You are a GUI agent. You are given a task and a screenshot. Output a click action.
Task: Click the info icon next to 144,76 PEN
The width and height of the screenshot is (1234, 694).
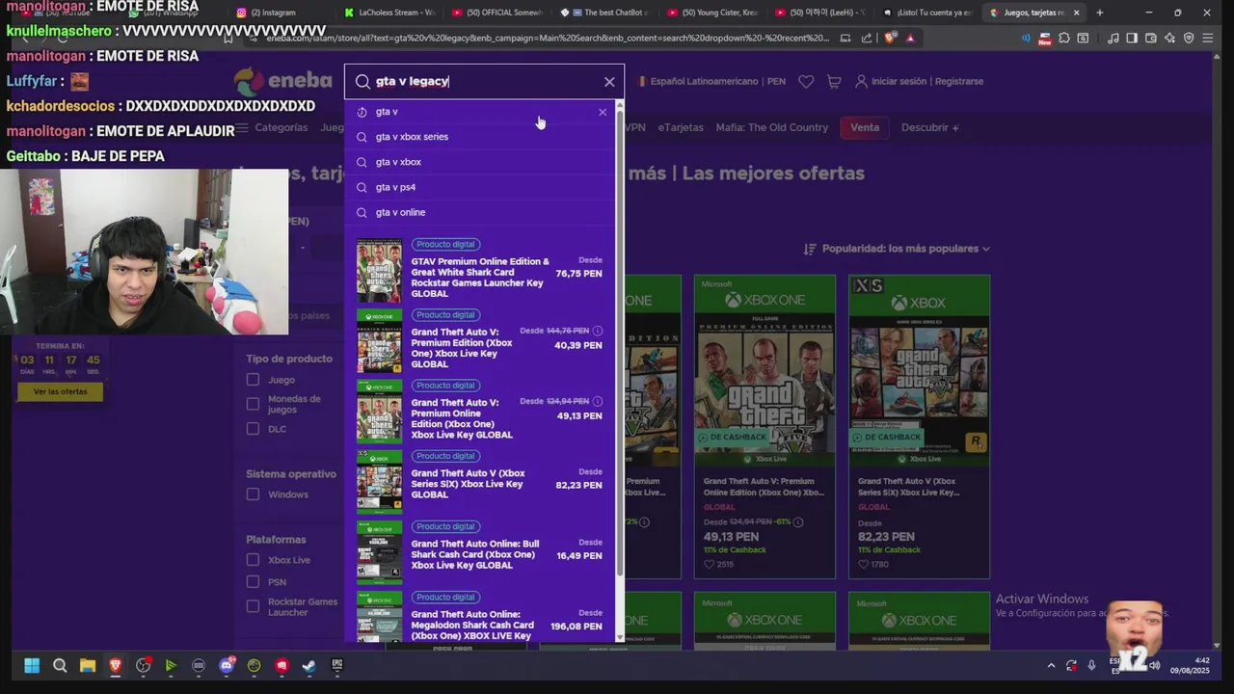(598, 331)
